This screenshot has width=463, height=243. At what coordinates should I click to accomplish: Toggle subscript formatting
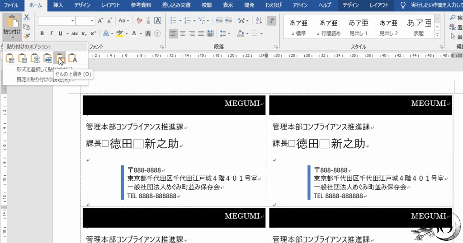84,33
